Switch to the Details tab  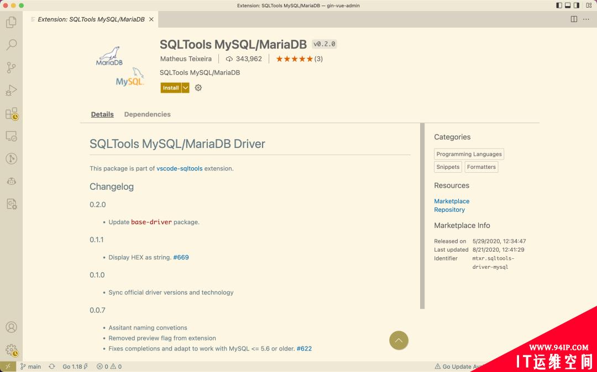point(102,114)
